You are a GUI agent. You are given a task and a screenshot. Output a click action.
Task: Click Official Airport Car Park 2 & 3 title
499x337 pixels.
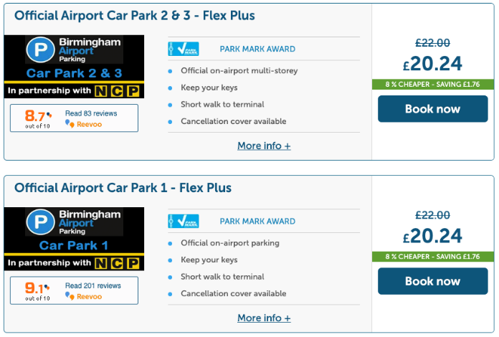click(134, 16)
